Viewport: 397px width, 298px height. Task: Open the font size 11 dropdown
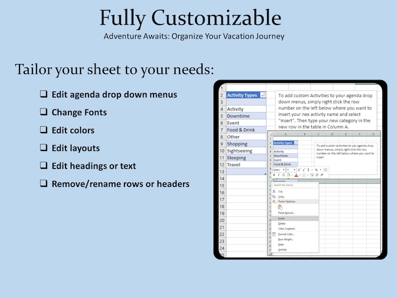click(x=294, y=169)
